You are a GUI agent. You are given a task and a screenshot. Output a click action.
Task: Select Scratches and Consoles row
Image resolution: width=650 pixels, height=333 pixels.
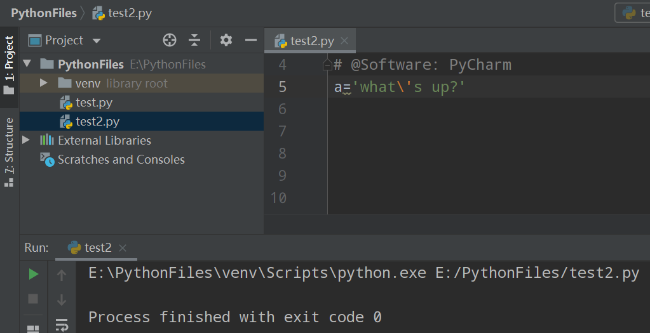pyautogui.click(x=141, y=159)
